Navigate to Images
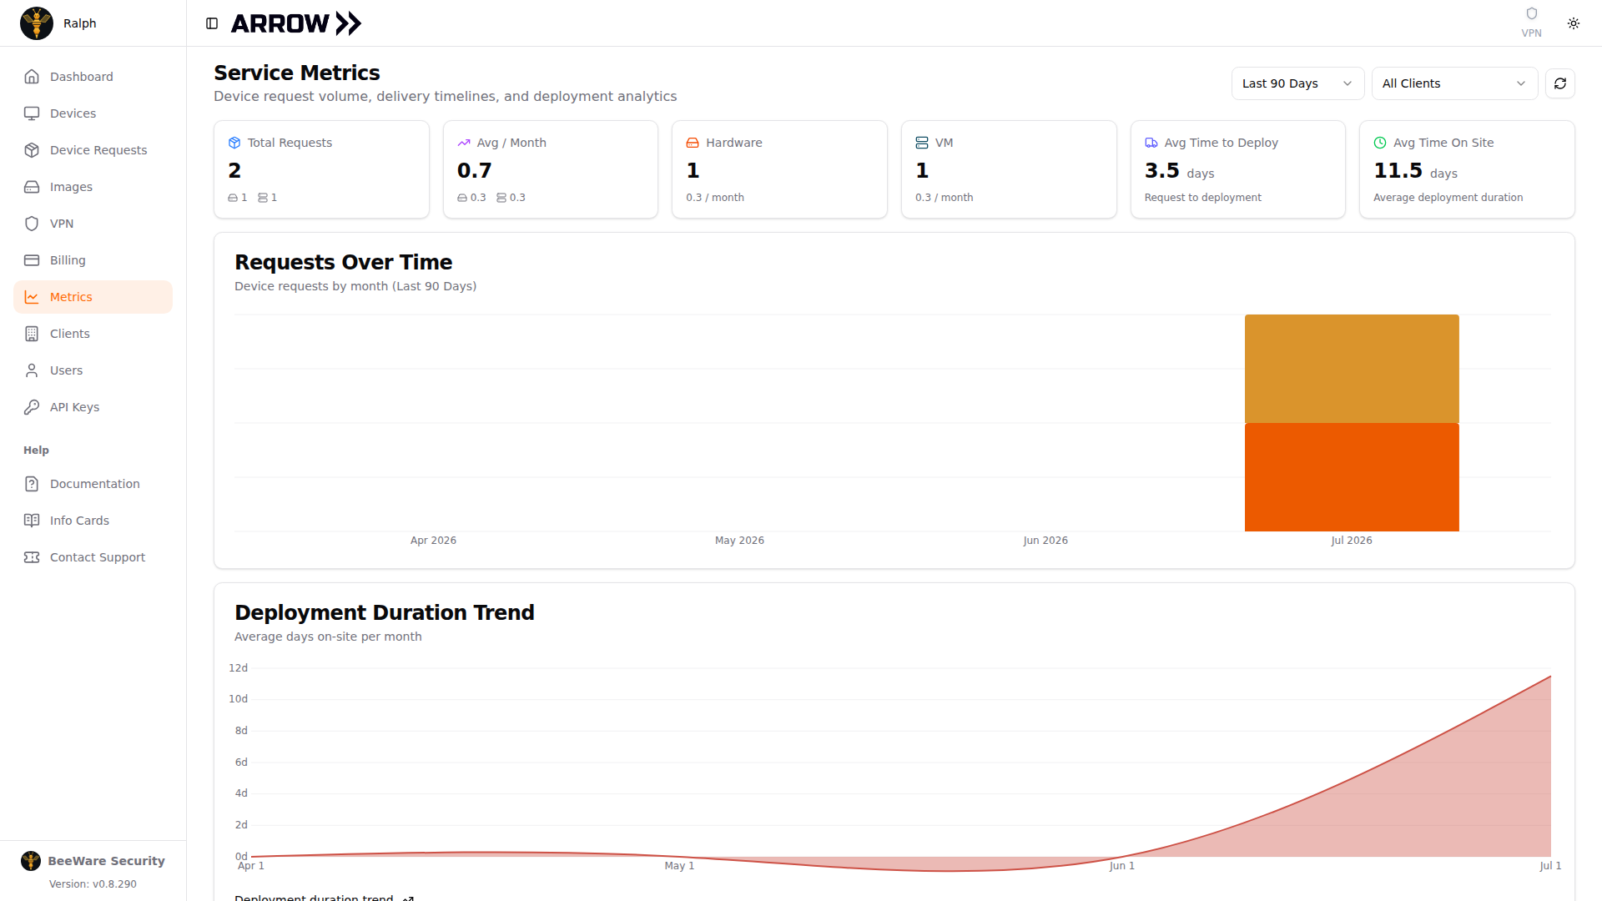This screenshot has height=901, width=1602. coord(93,187)
